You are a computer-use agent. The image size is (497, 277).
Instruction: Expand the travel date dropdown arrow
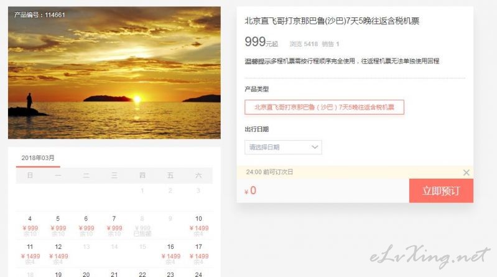(314, 148)
